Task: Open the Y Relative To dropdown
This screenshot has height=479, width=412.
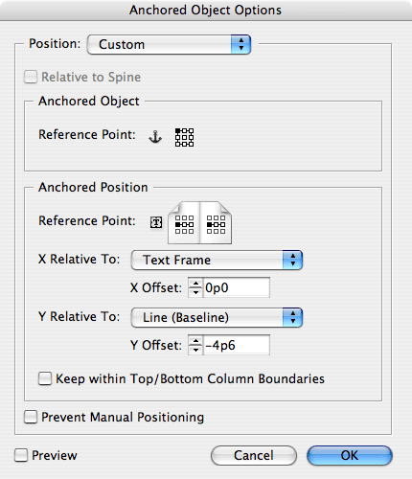Action: tap(217, 317)
